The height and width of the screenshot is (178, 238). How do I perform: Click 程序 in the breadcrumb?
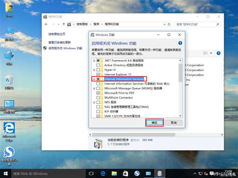(96, 24)
